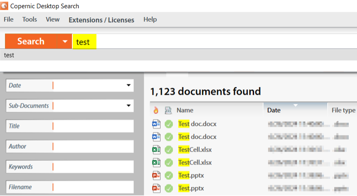This screenshot has width=357, height=196.
Task: Select the second "Test doc.docx" file name
Action: [197, 137]
